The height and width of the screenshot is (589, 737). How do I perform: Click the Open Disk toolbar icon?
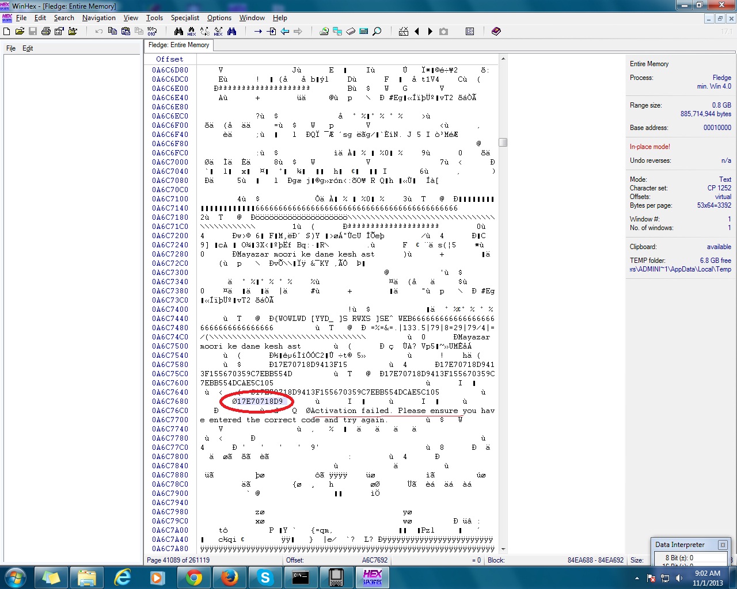tap(324, 31)
